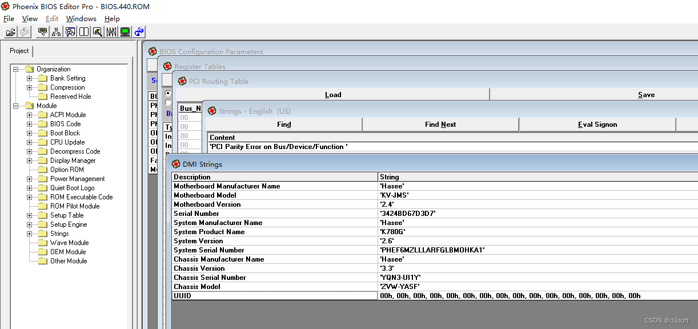698x329 pixels.
Task: Expand the Compression node
Action: (x=30, y=87)
